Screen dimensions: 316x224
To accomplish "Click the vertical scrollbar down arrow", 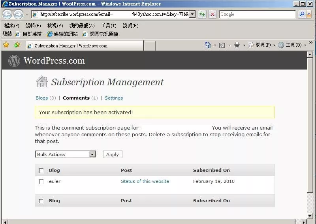I will coord(310,216).
